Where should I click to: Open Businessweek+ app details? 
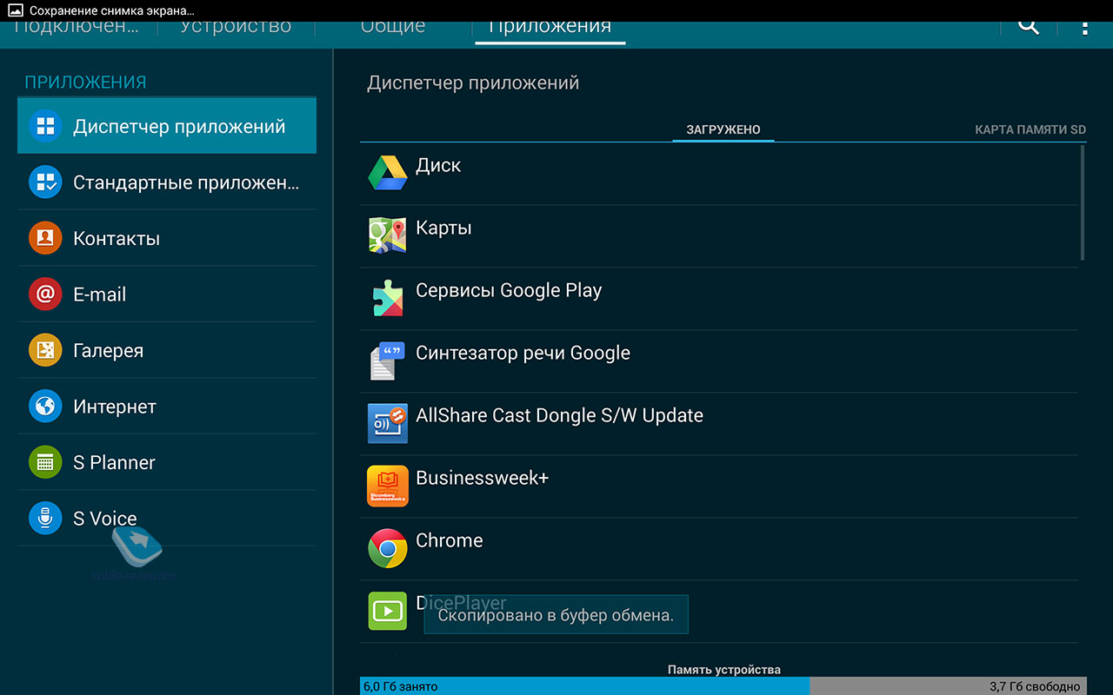719,486
